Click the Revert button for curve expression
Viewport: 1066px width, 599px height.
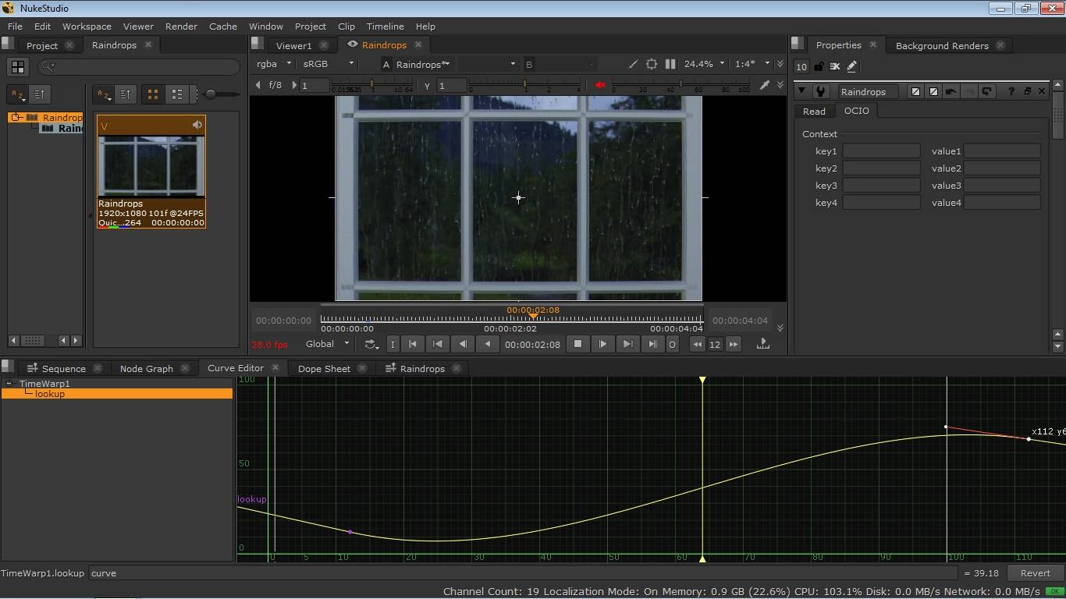click(x=1035, y=572)
